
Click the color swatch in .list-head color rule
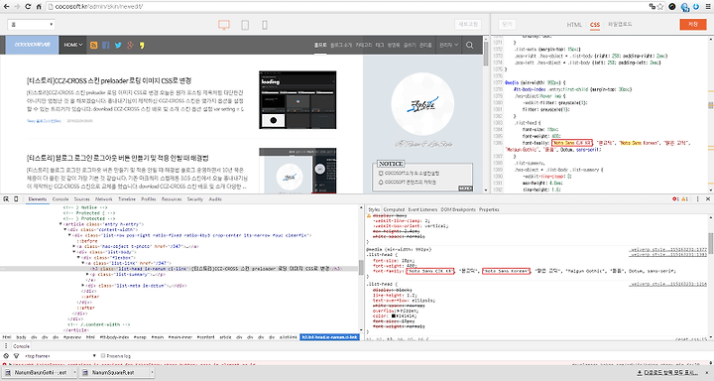[x=394, y=316]
